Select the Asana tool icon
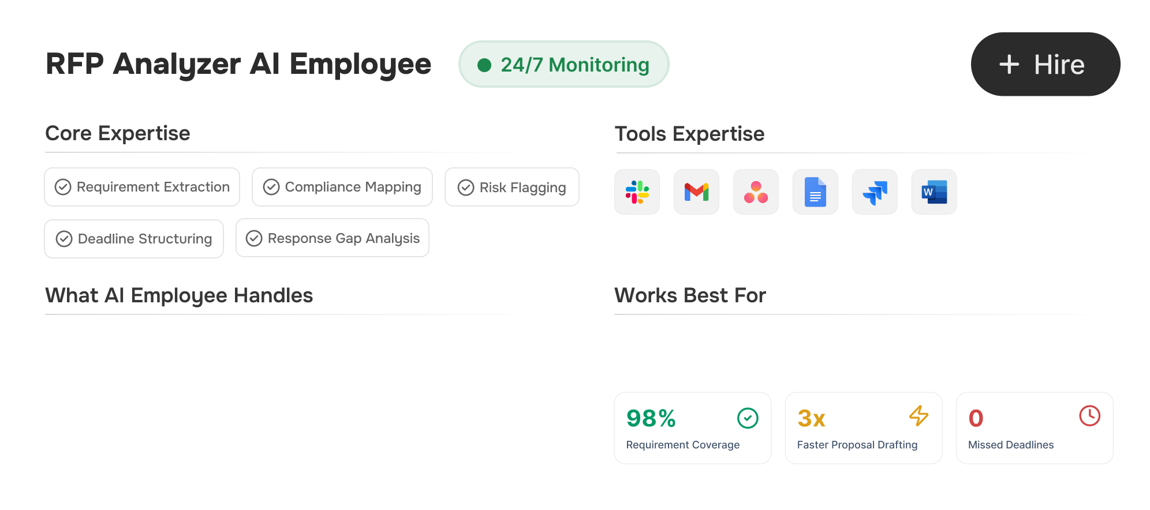The height and width of the screenshot is (510, 1150). pos(756,192)
